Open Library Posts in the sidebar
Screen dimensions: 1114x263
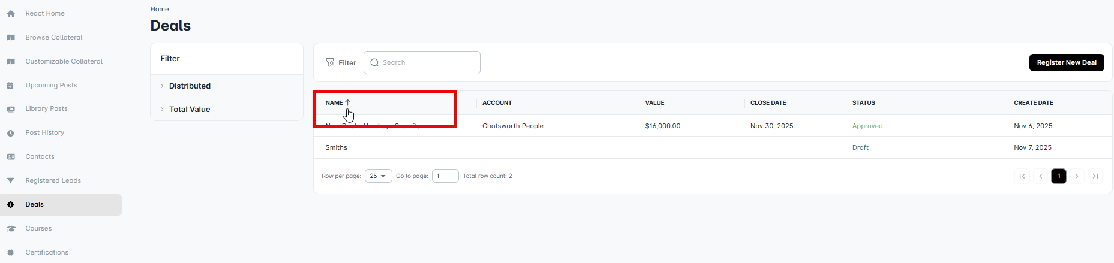(x=46, y=108)
